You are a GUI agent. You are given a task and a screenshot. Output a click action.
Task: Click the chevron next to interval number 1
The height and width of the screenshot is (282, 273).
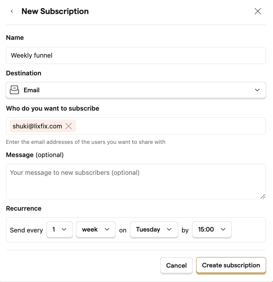click(x=64, y=229)
